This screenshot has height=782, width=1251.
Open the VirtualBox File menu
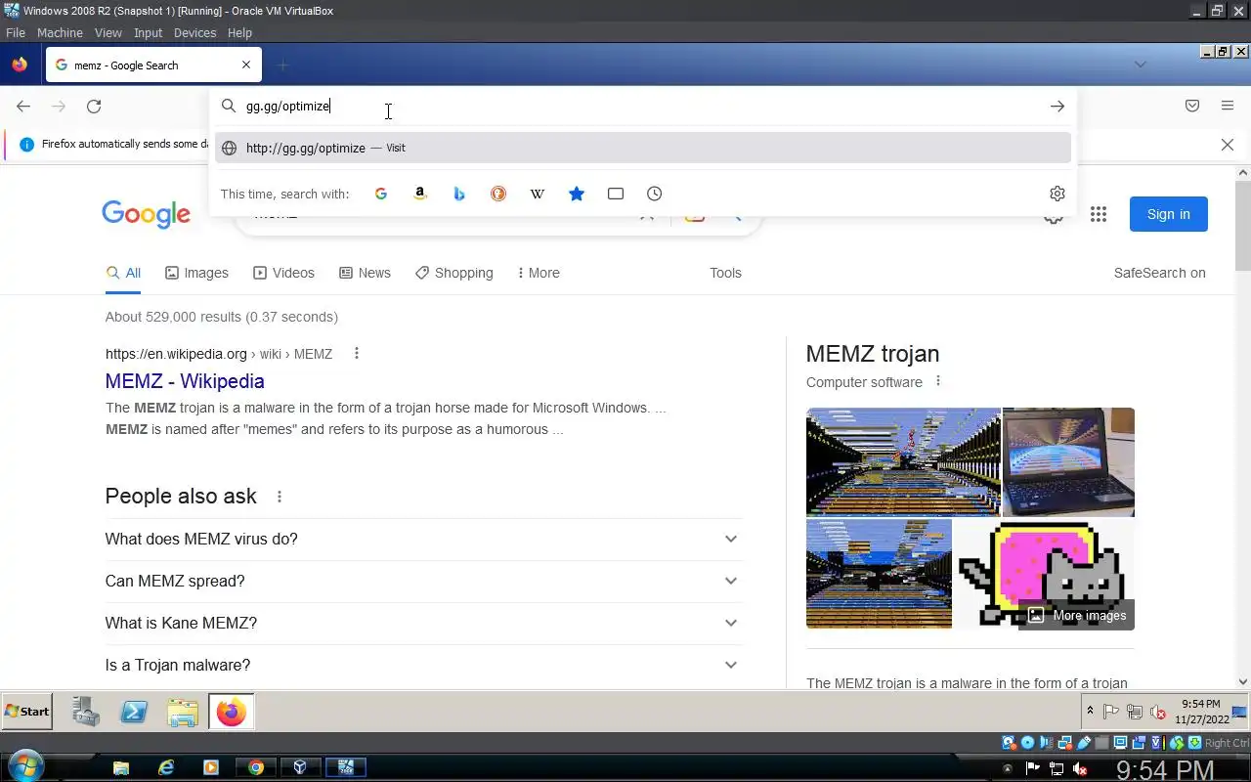click(x=15, y=32)
